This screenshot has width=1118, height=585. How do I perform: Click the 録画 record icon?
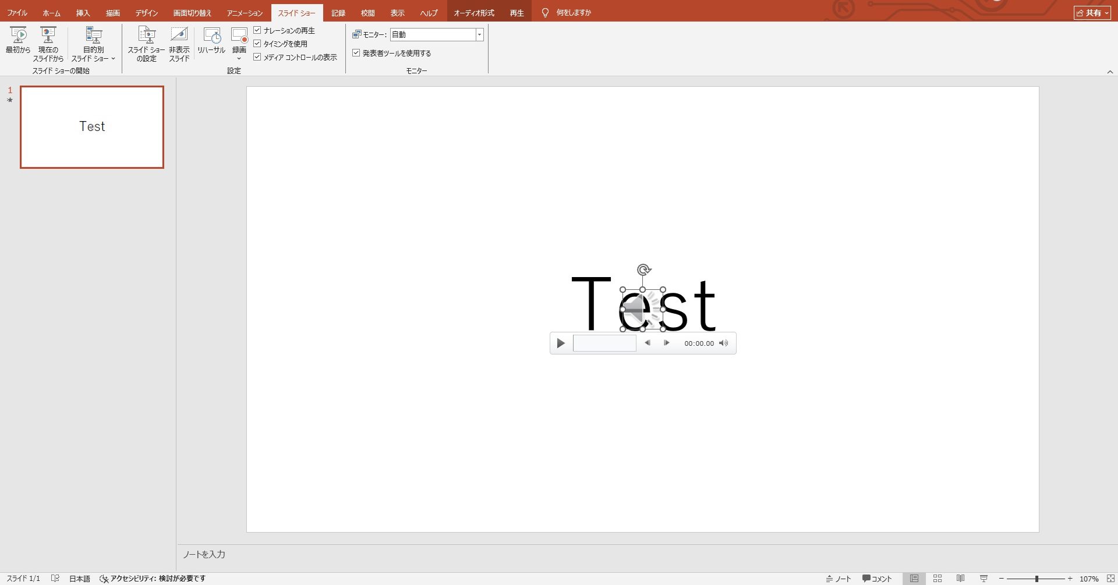click(x=239, y=36)
